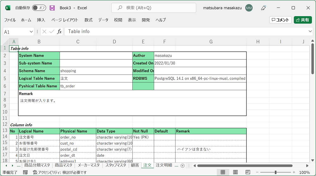316x176 pixels.
Task: Toggle the AutoSave switch
Action: [x=39, y=8]
